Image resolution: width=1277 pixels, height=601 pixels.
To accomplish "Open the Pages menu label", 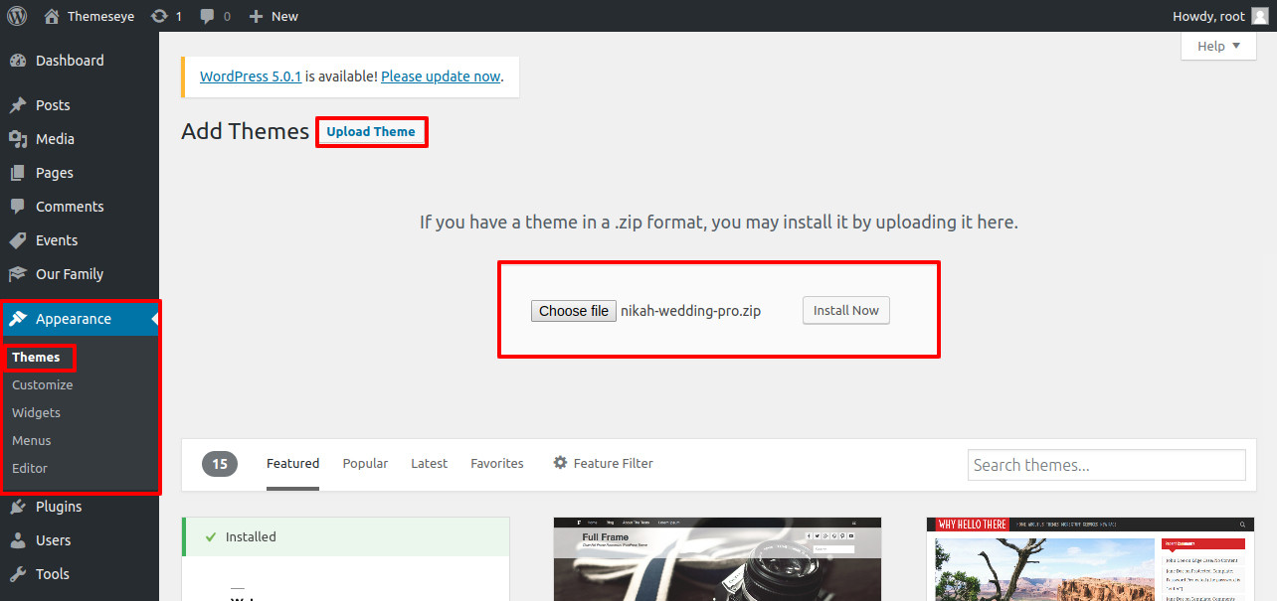I will [x=55, y=173].
